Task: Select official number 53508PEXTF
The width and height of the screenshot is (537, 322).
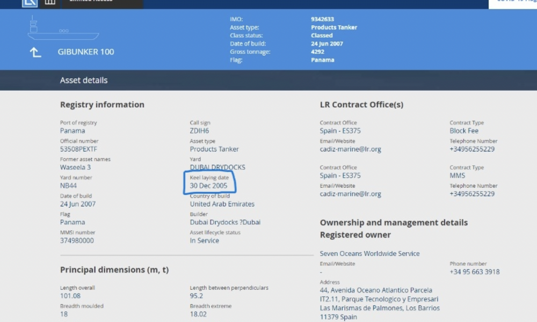Action: [x=78, y=149]
